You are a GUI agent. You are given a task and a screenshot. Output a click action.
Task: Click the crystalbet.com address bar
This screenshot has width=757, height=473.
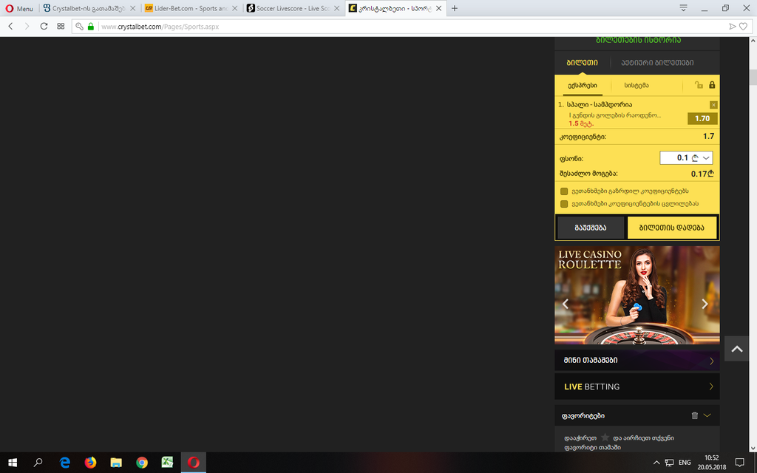point(410,27)
